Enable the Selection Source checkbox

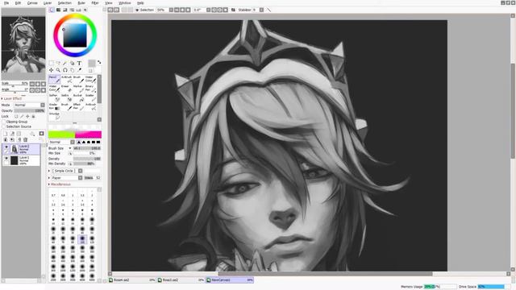tap(4, 126)
